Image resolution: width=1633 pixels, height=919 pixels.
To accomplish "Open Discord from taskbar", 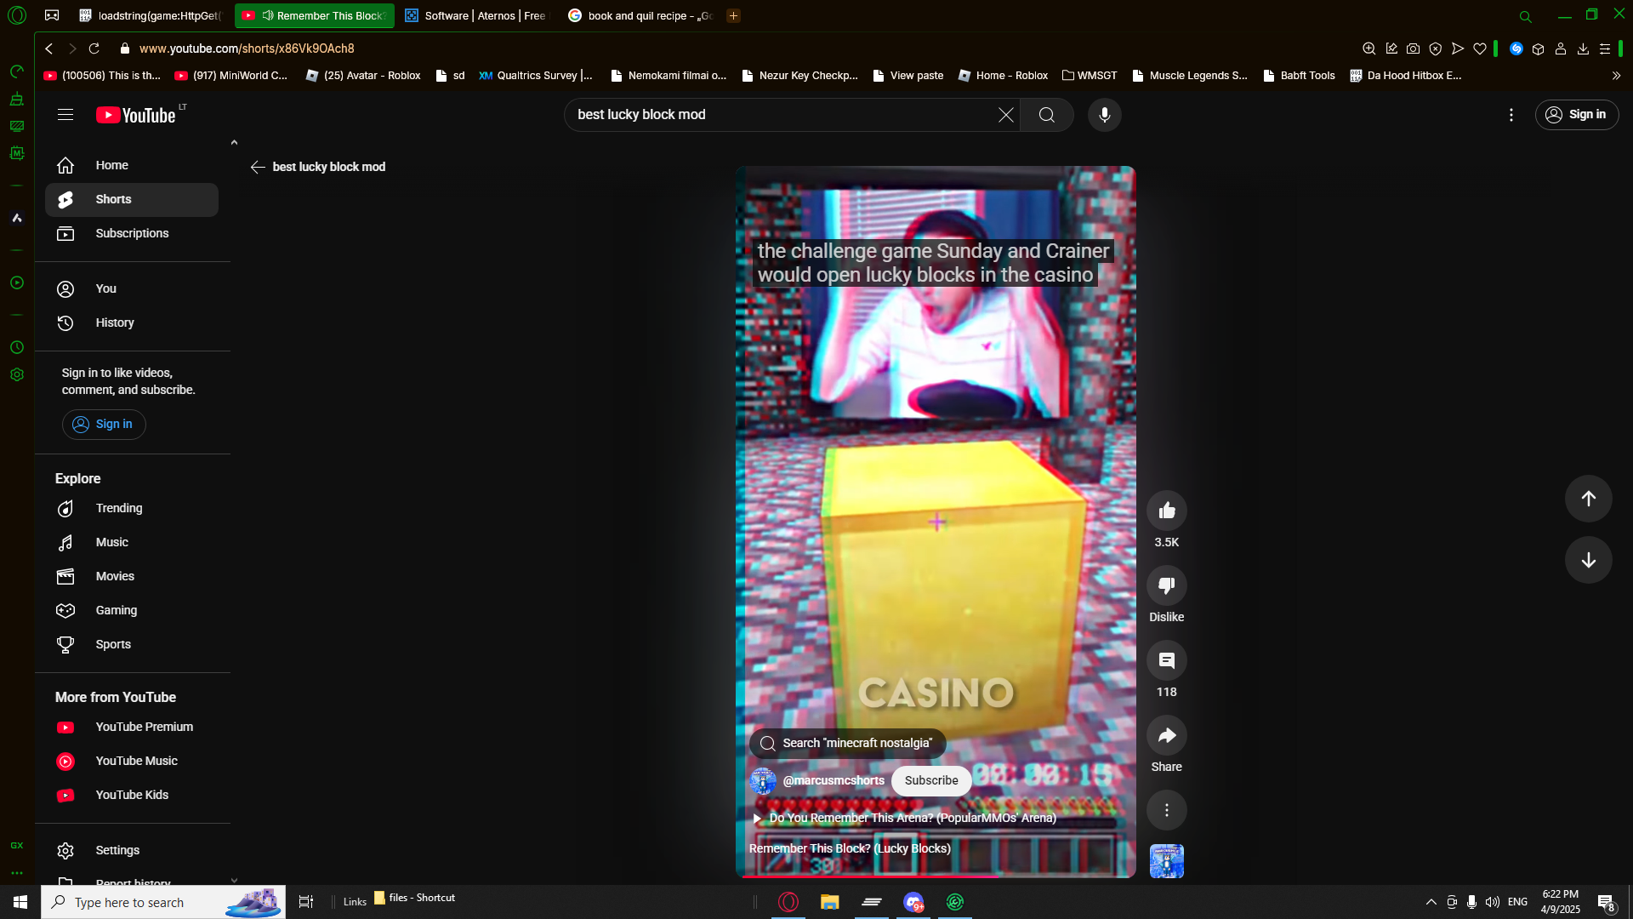I will pos(913,902).
